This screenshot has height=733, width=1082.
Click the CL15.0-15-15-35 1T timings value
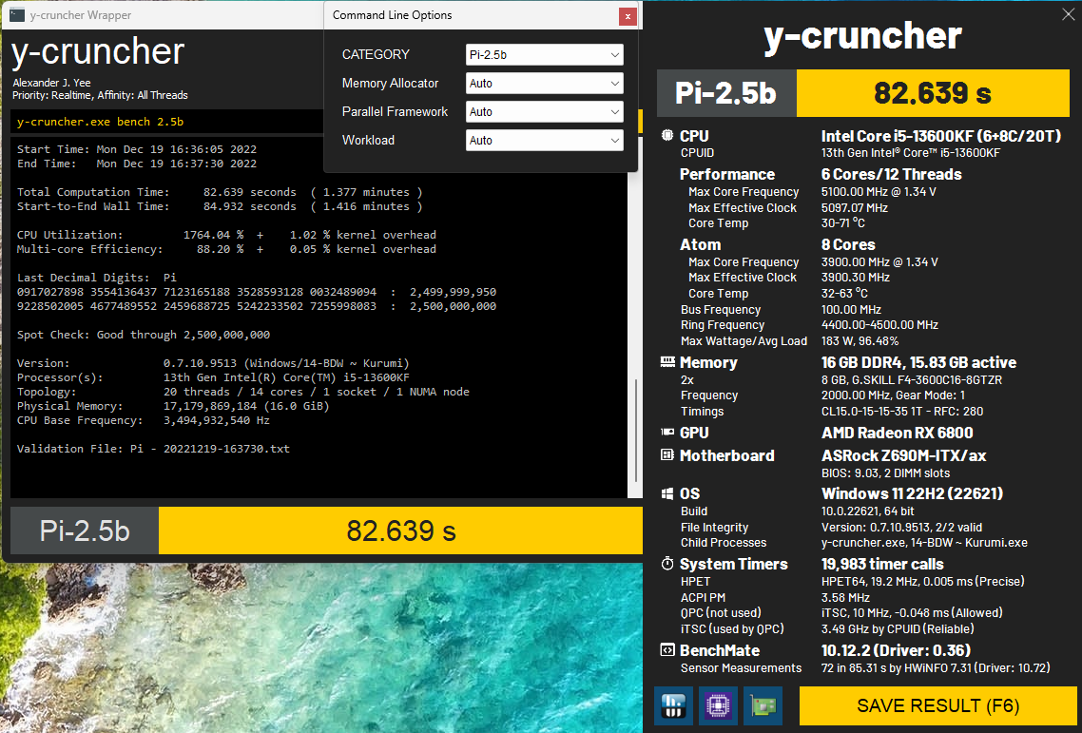coord(902,412)
